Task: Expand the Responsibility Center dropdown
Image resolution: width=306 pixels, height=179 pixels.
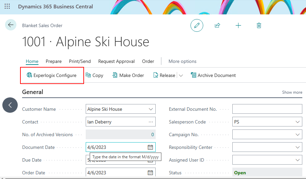Action: [297, 147]
